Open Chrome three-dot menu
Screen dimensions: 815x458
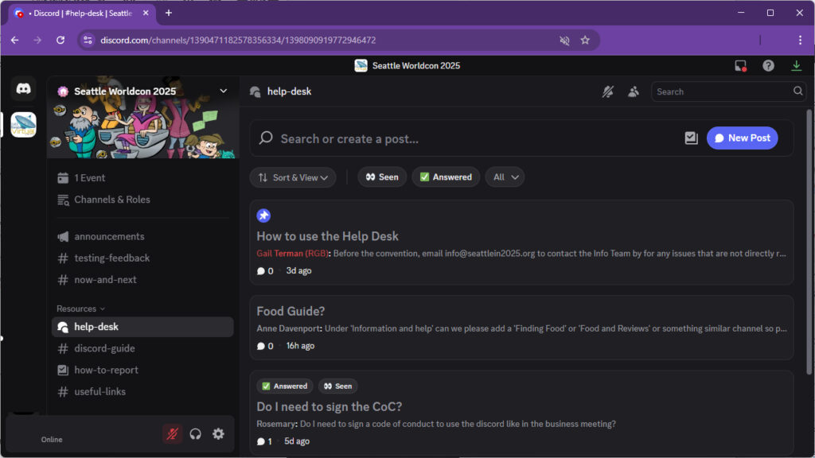(x=800, y=41)
